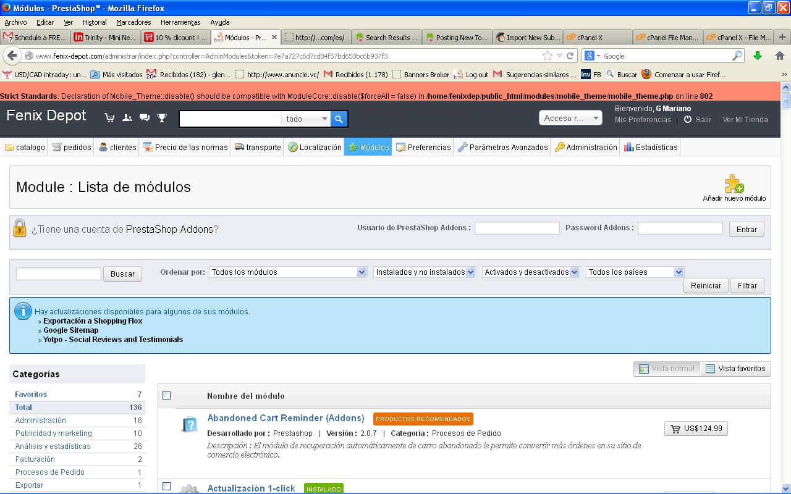Open the Estadísticas admin tab
791x494 pixels.
point(651,148)
